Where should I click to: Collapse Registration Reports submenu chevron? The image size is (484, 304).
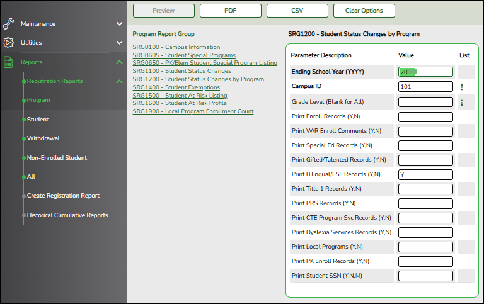click(120, 81)
